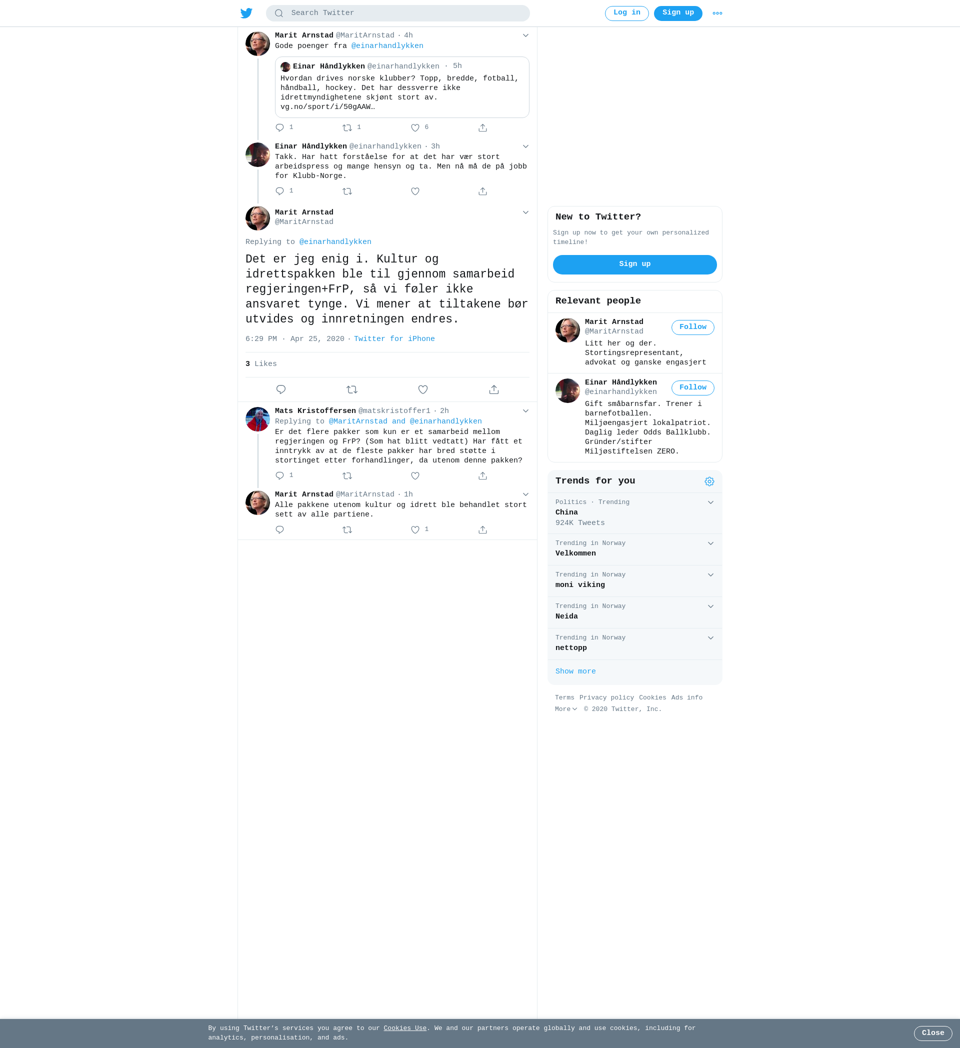Focus the Search Twitter field
Screen dimensions: 960x1048
pos(397,13)
